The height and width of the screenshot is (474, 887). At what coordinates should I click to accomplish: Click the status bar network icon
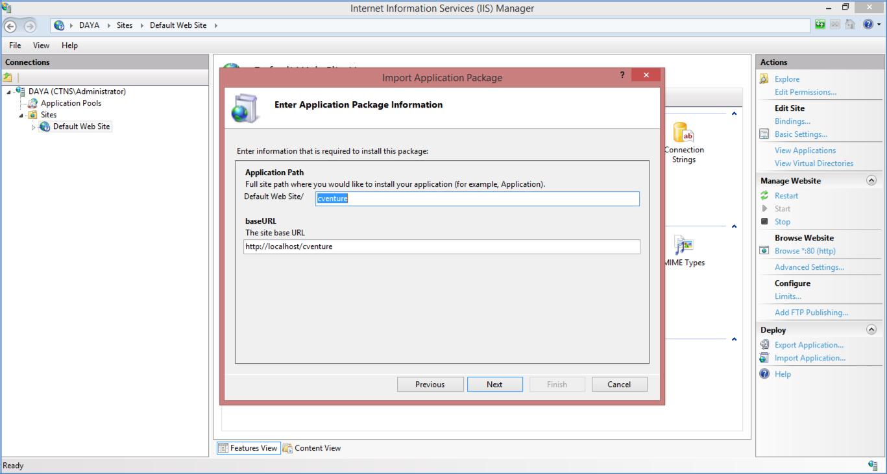tap(873, 466)
